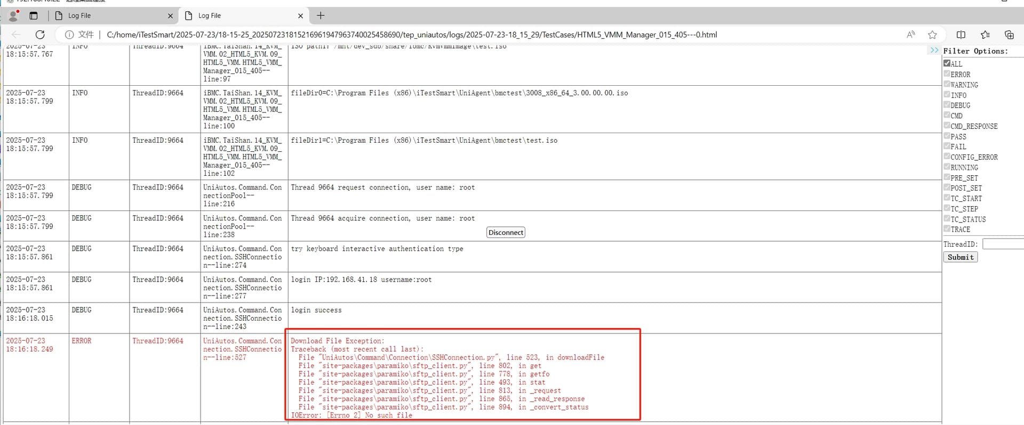Toggle the ALL filter checkbox
This screenshot has width=1024, height=425.
pyautogui.click(x=947, y=63)
